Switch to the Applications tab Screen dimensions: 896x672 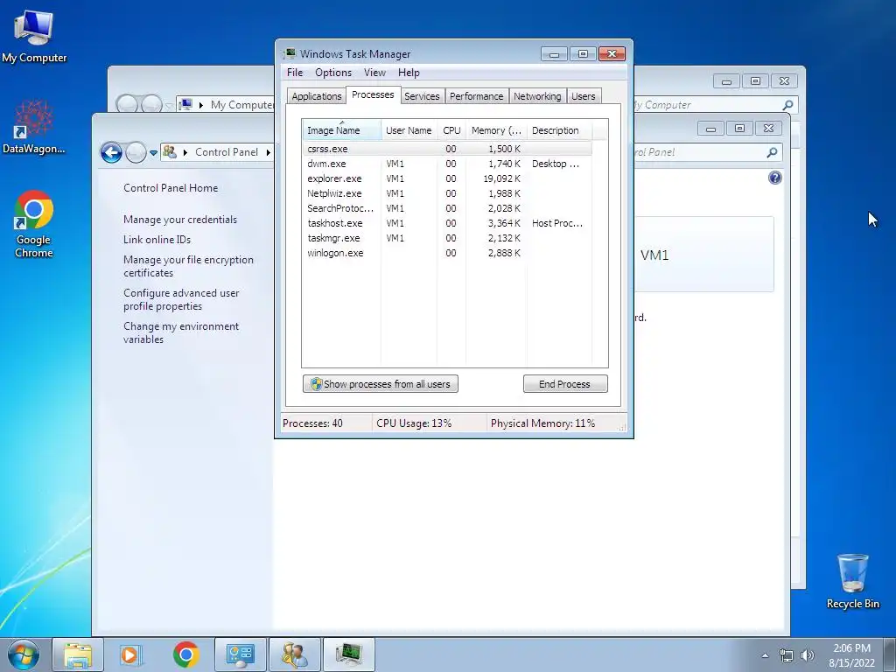point(317,96)
